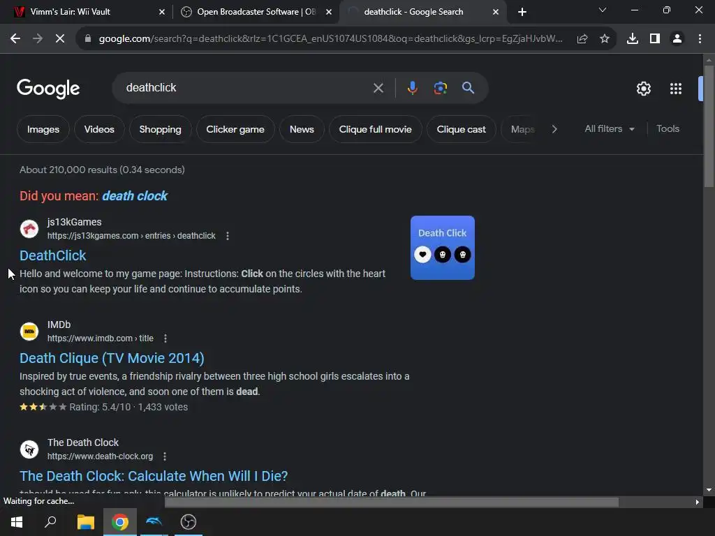View site information lock icon
The image size is (715, 536).
pyautogui.click(x=88, y=39)
